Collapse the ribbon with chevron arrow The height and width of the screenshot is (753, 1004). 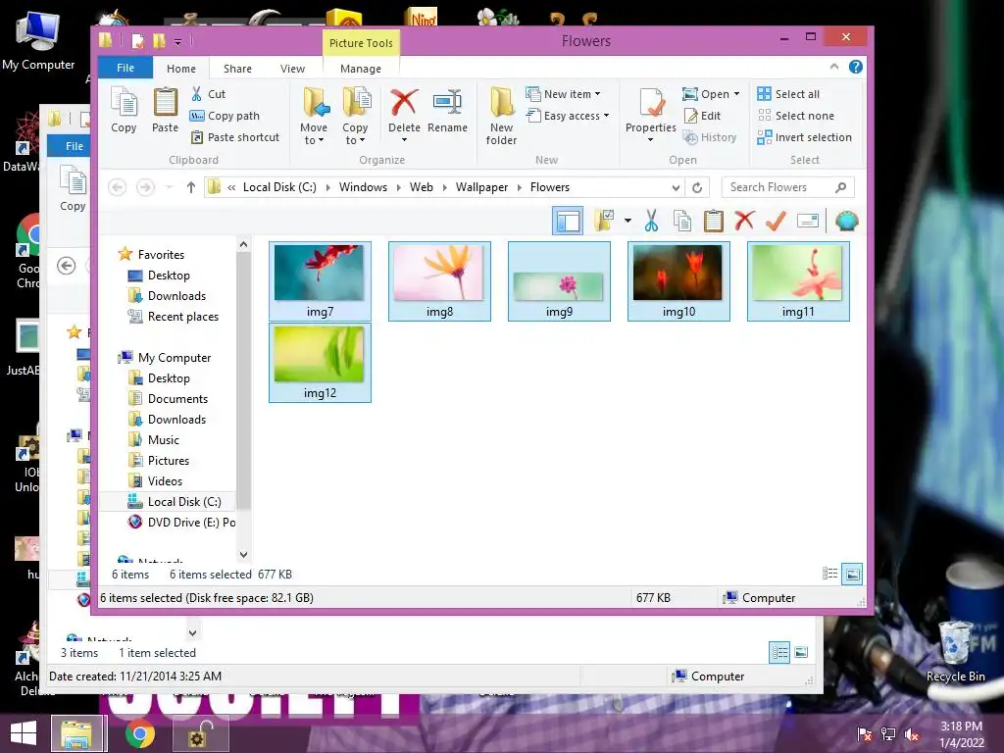coord(833,67)
